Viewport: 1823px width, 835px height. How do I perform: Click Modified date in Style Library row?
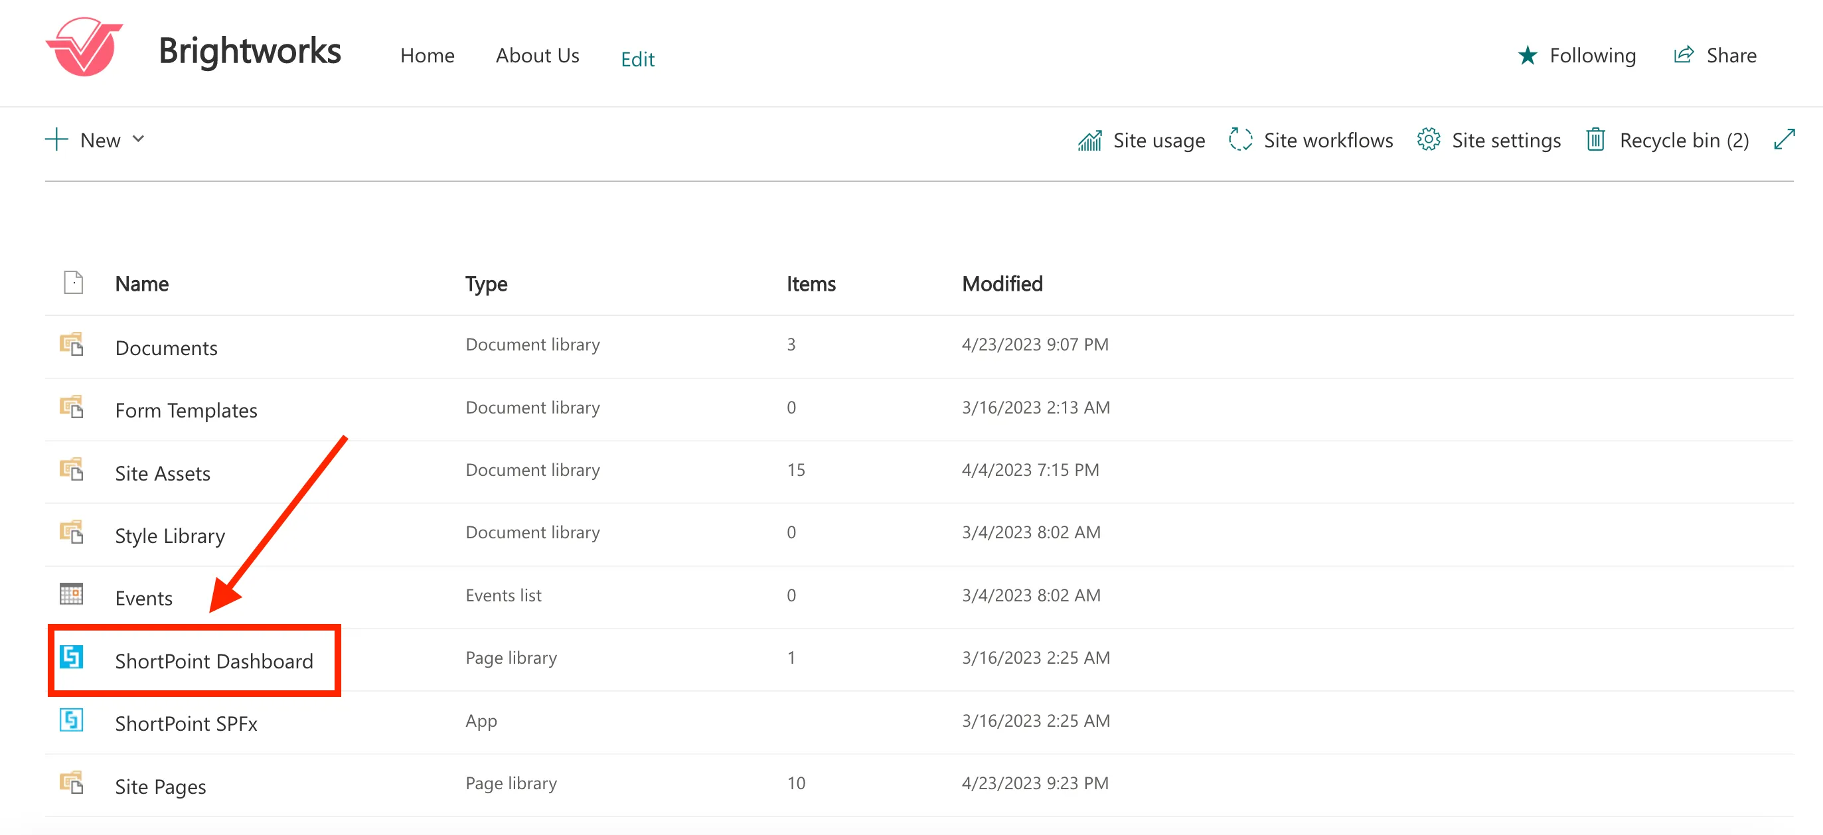(x=1031, y=532)
